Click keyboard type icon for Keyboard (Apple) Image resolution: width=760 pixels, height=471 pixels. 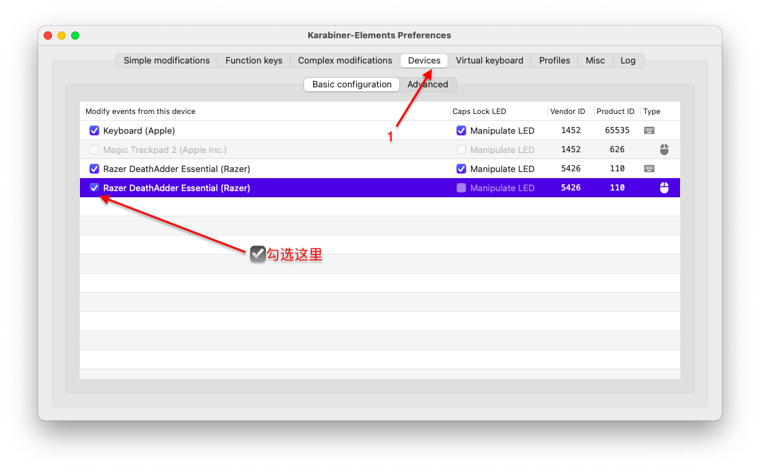[x=649, y=130]
